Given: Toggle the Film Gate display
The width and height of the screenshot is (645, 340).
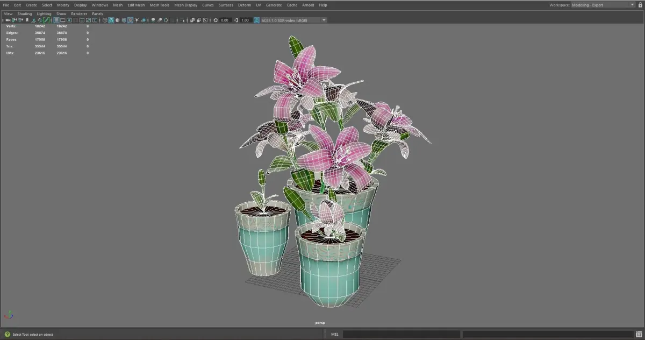Looking at the screenshot, I should pos(62,20).
